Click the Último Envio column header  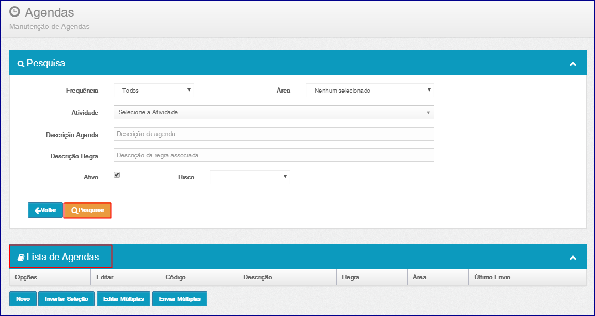coord(527,277)
